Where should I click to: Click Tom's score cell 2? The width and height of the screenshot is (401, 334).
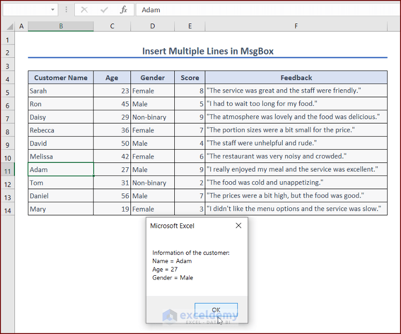click(x=190, y=183)
